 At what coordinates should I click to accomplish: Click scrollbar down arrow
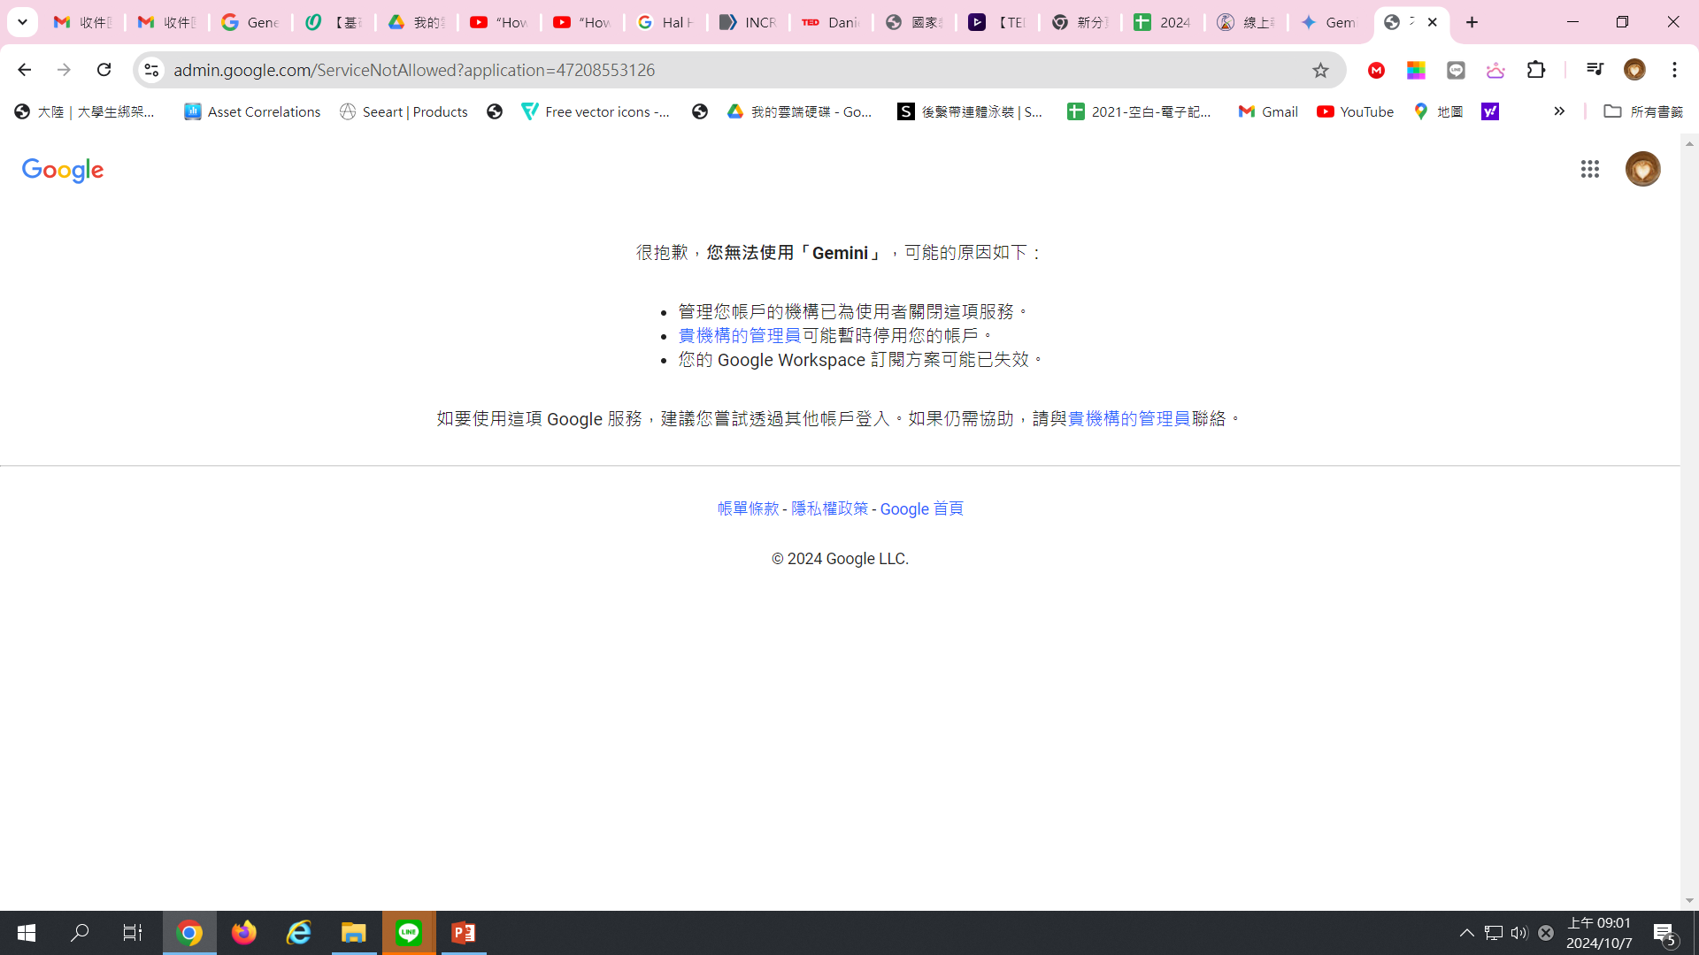(1689, 901)
